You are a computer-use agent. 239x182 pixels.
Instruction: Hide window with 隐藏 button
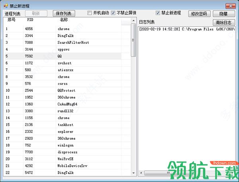pyautogui.click(x=224, y=14)
